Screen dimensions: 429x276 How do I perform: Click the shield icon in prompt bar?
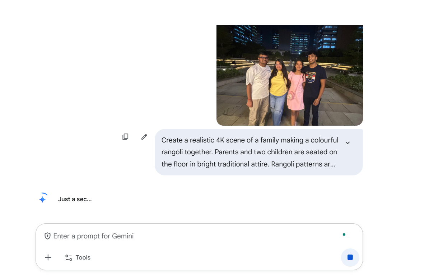click(48, 236)
